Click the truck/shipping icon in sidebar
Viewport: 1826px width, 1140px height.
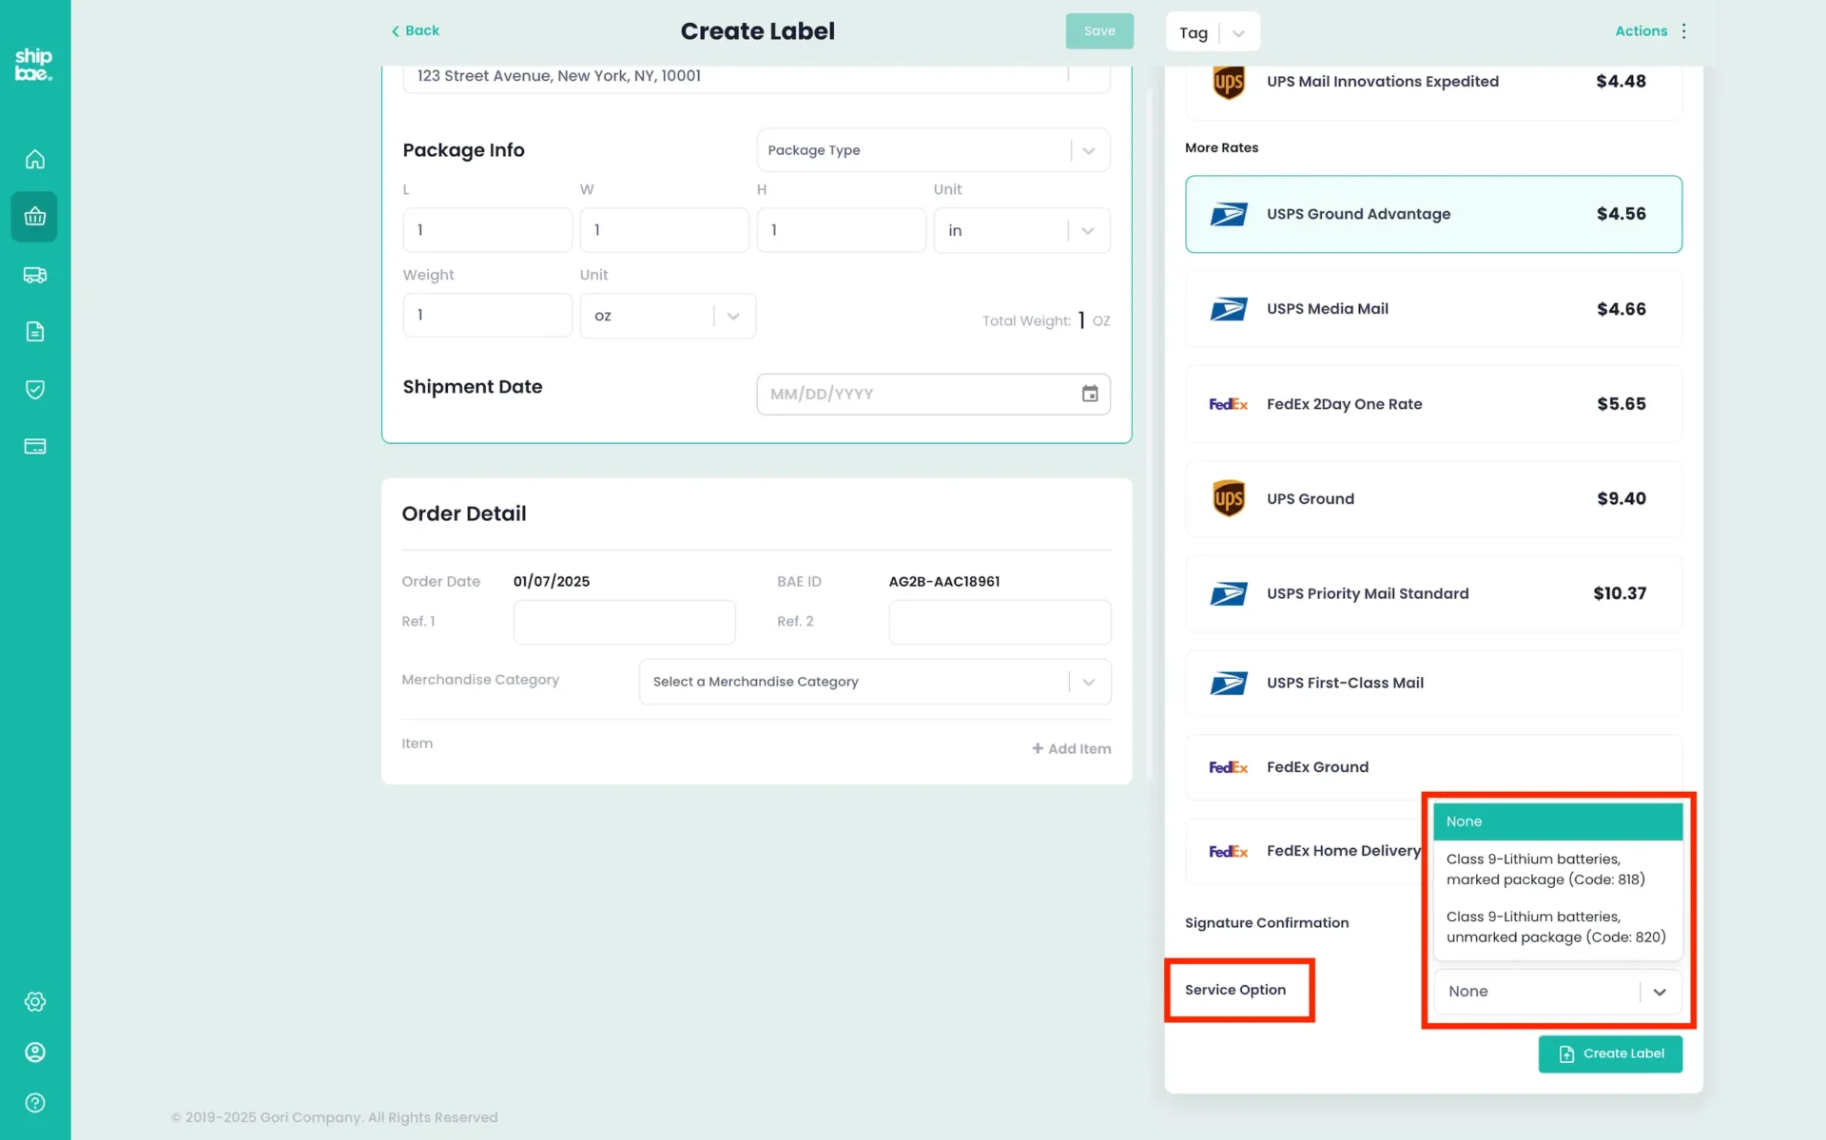coord(35,275)
